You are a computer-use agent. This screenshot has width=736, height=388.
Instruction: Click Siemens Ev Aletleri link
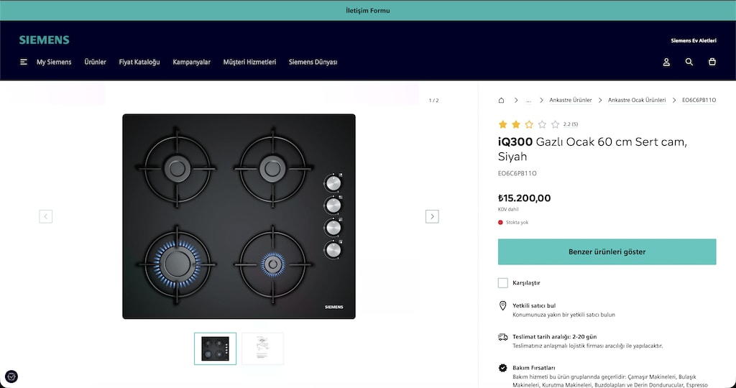click(694, 41)
